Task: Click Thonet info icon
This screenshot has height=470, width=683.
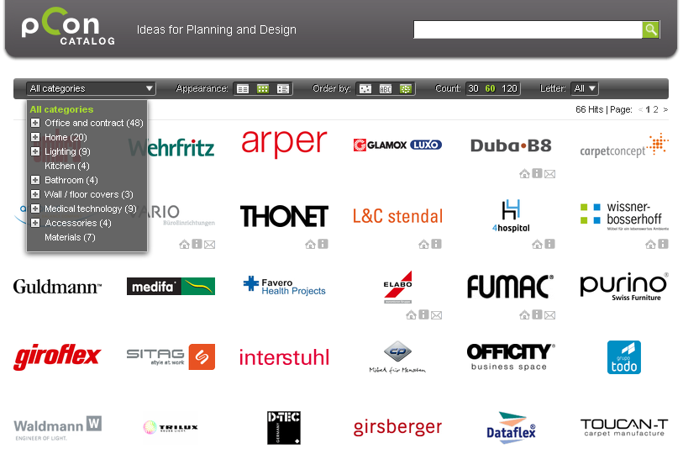Action: (323, 244)
